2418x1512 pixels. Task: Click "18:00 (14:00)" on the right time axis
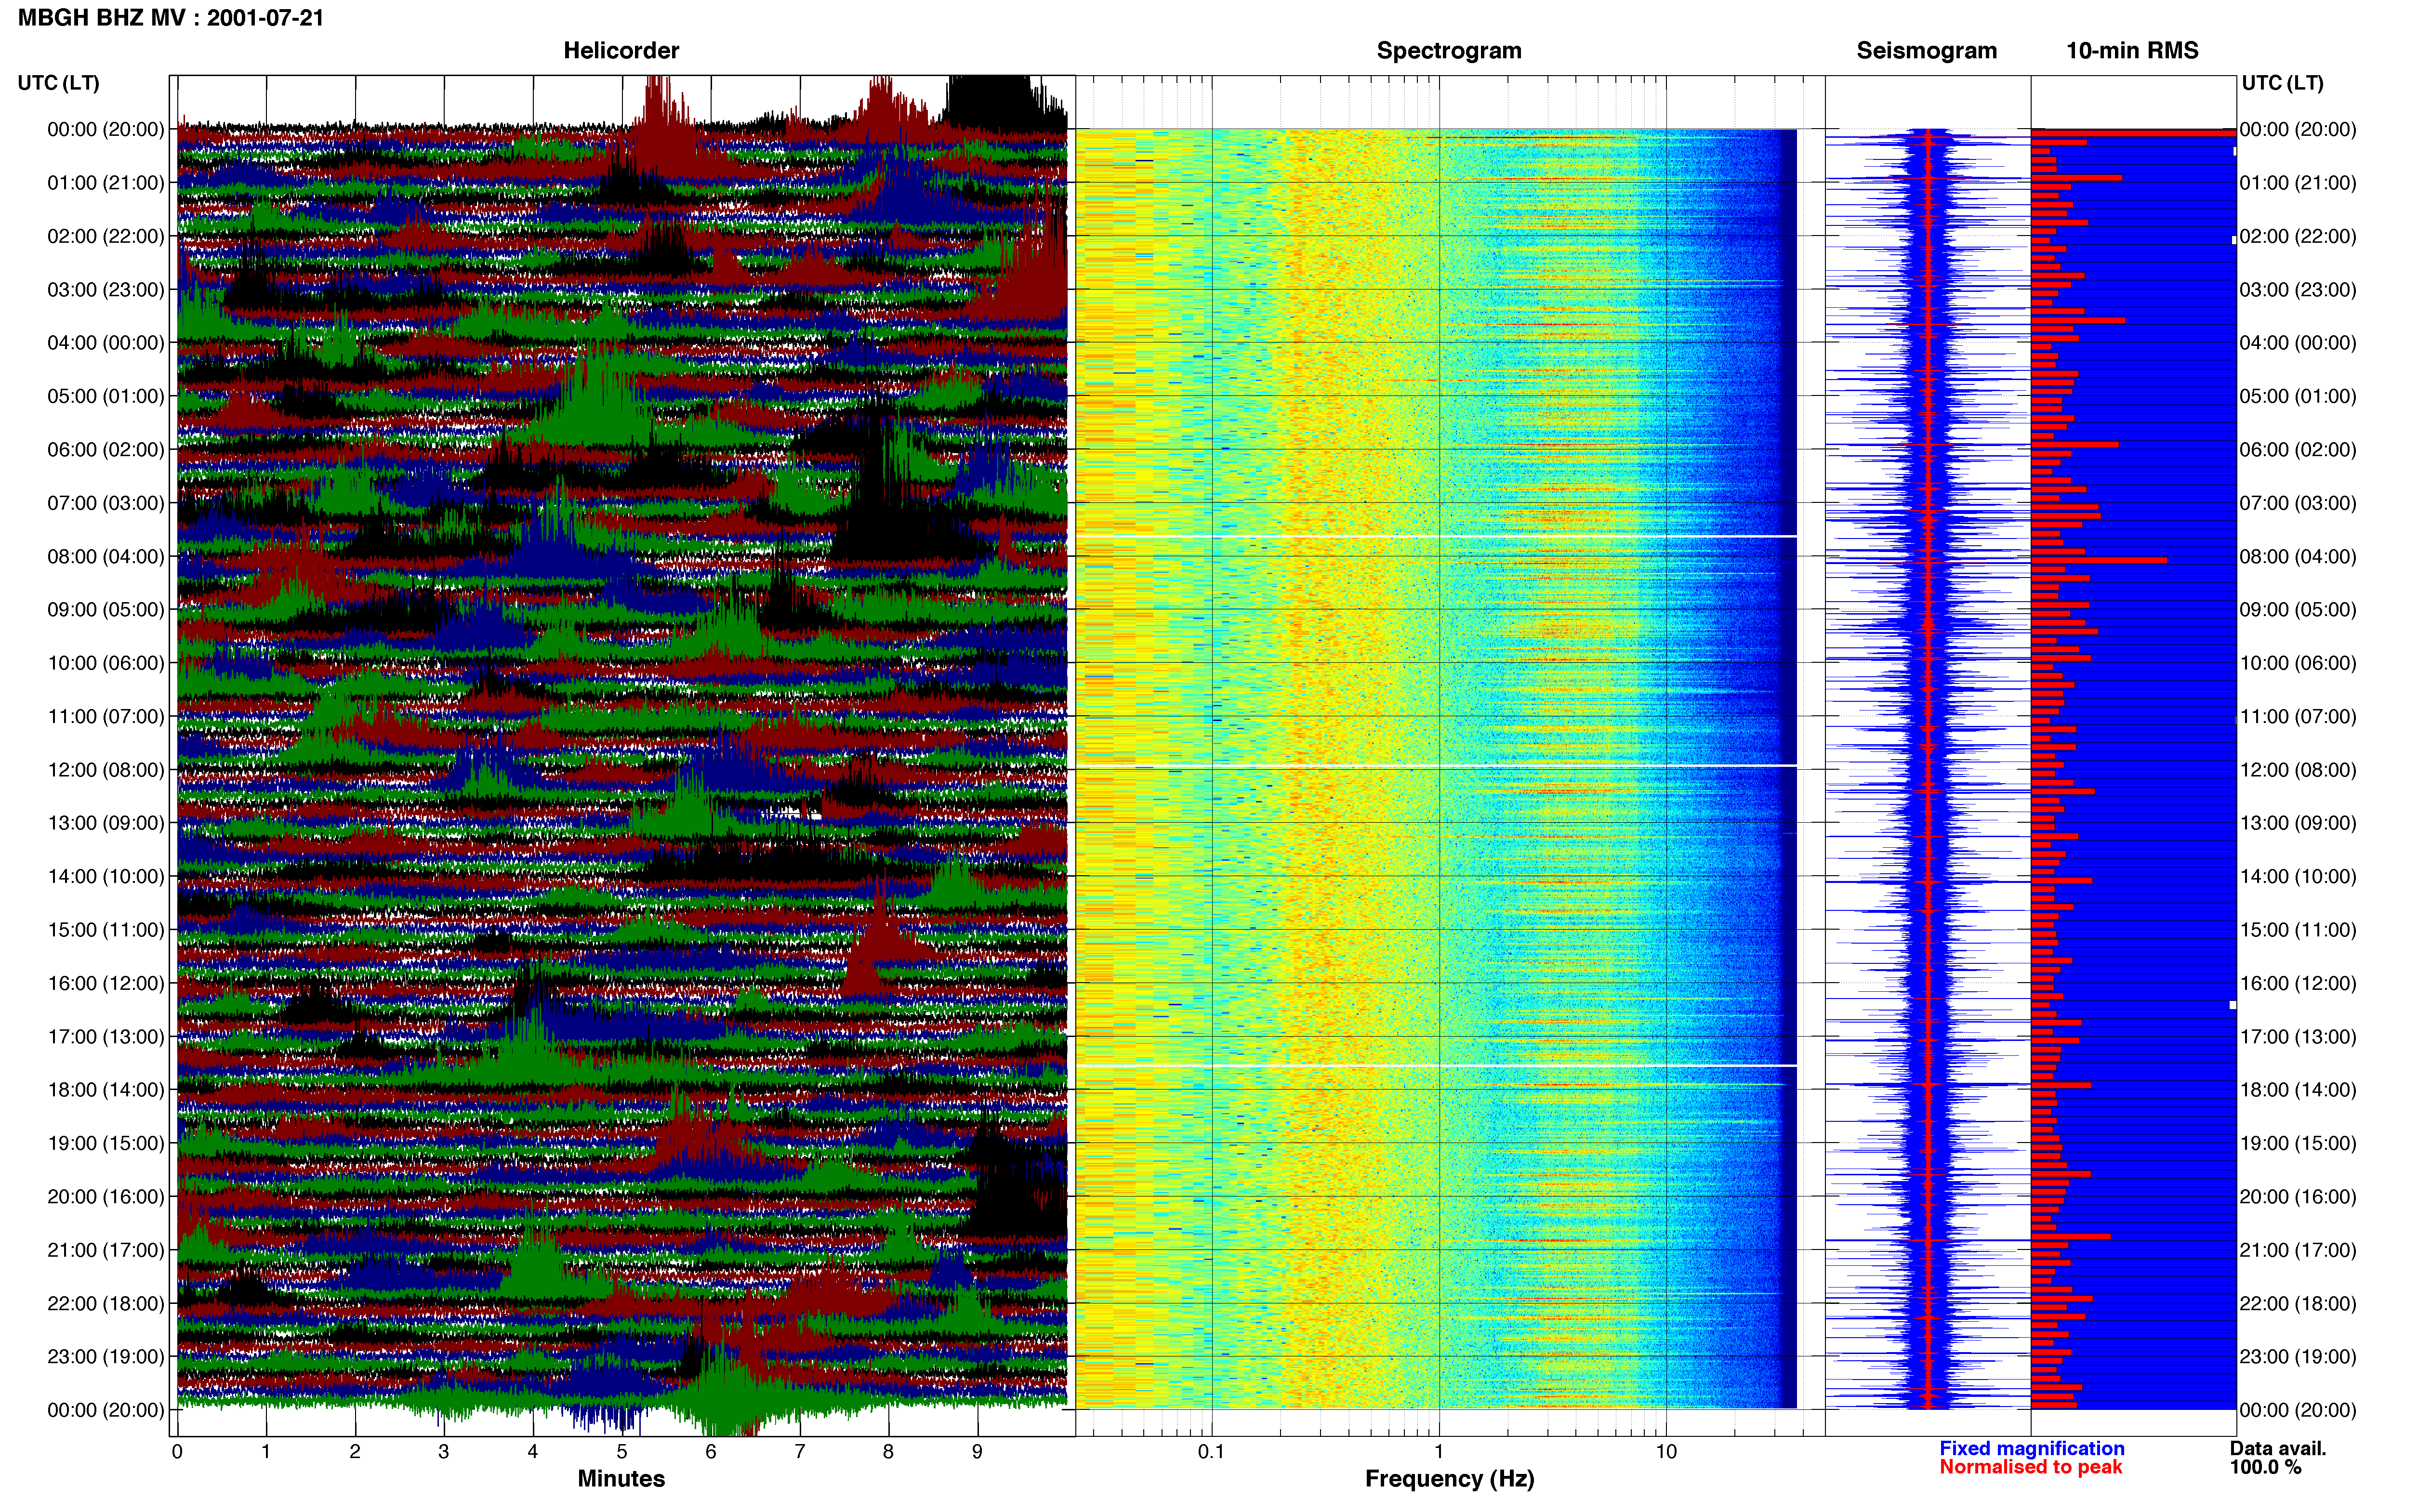click(2298, 1090)
